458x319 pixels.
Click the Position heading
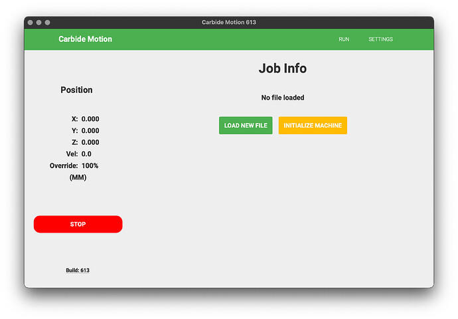[76, 90]
